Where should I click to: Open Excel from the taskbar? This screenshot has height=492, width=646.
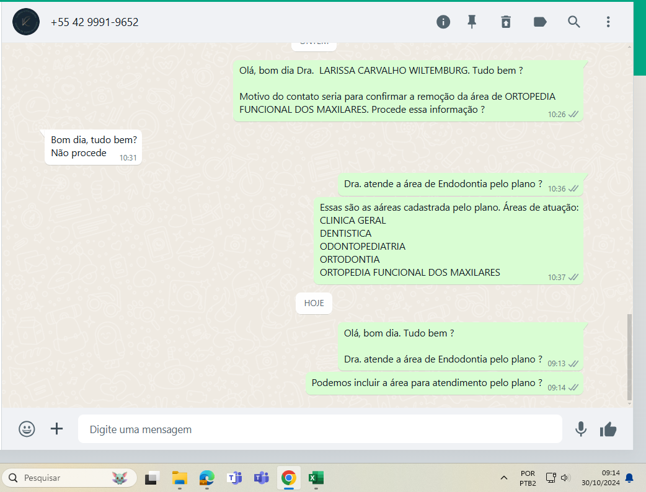click(316, 478)
